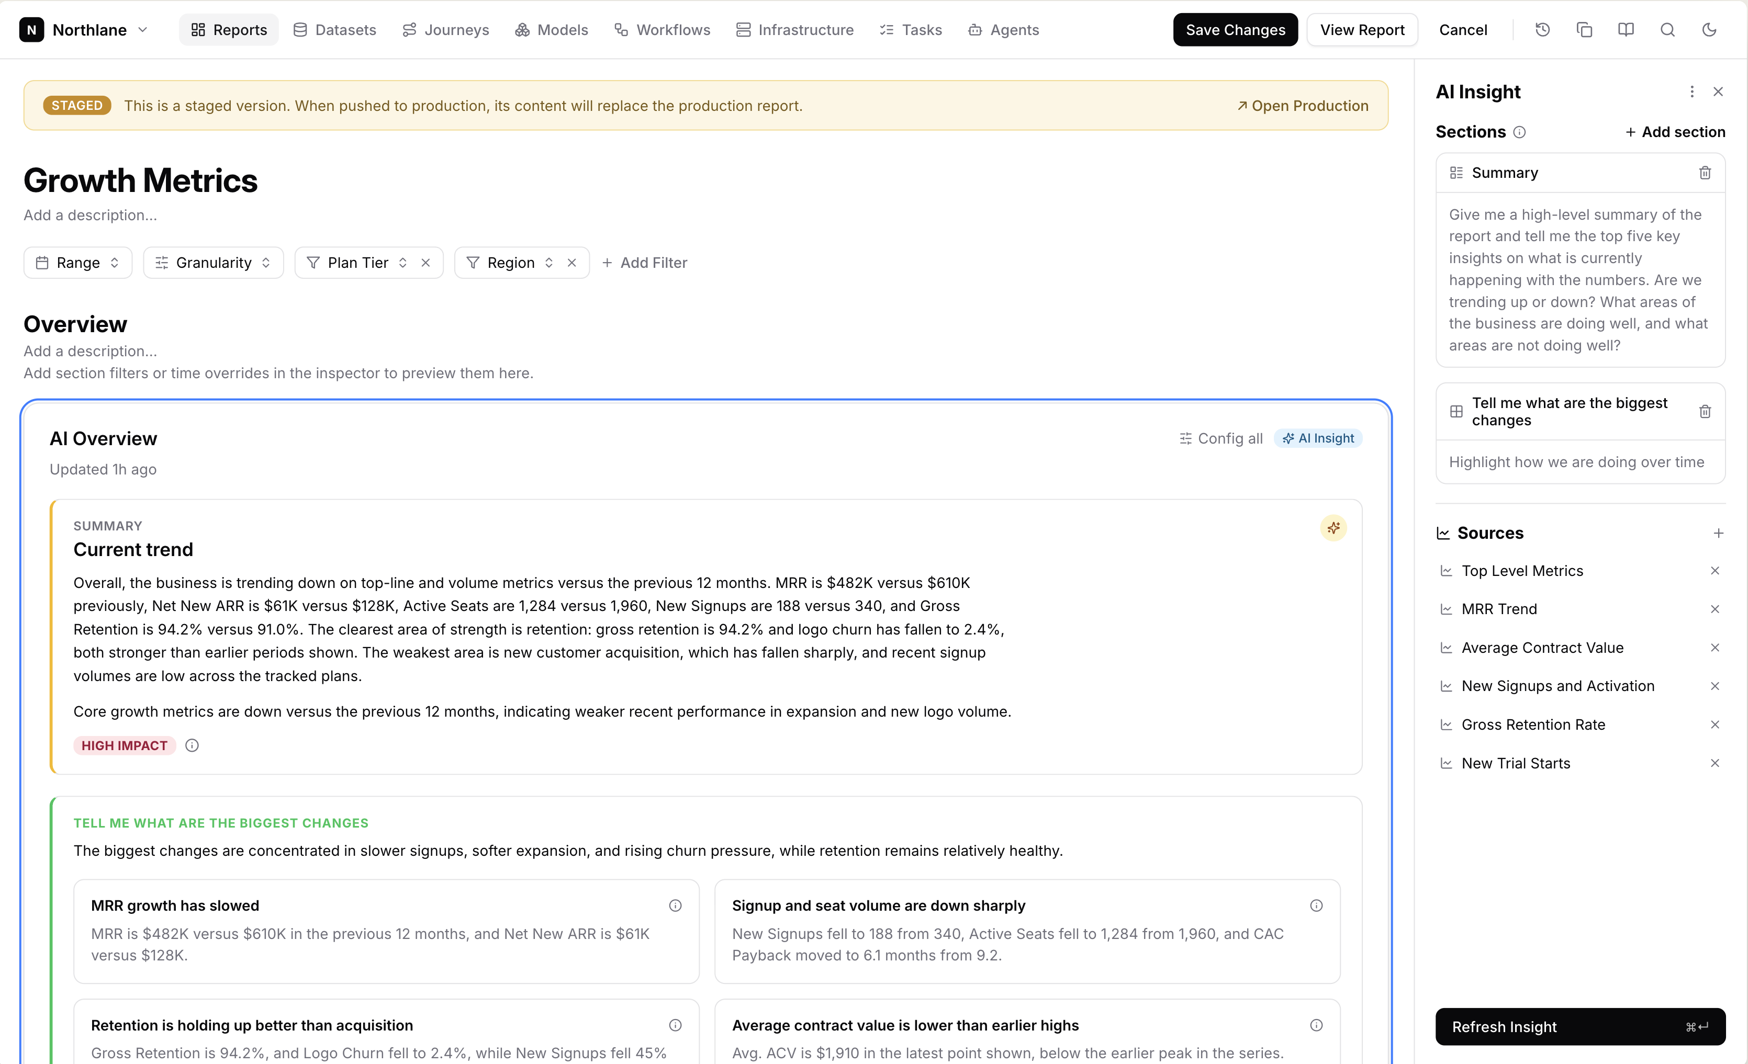Viewport: 1748px width, 1064px height.
Task: Click the Northlane logo icon
Action: pos(31,30)
